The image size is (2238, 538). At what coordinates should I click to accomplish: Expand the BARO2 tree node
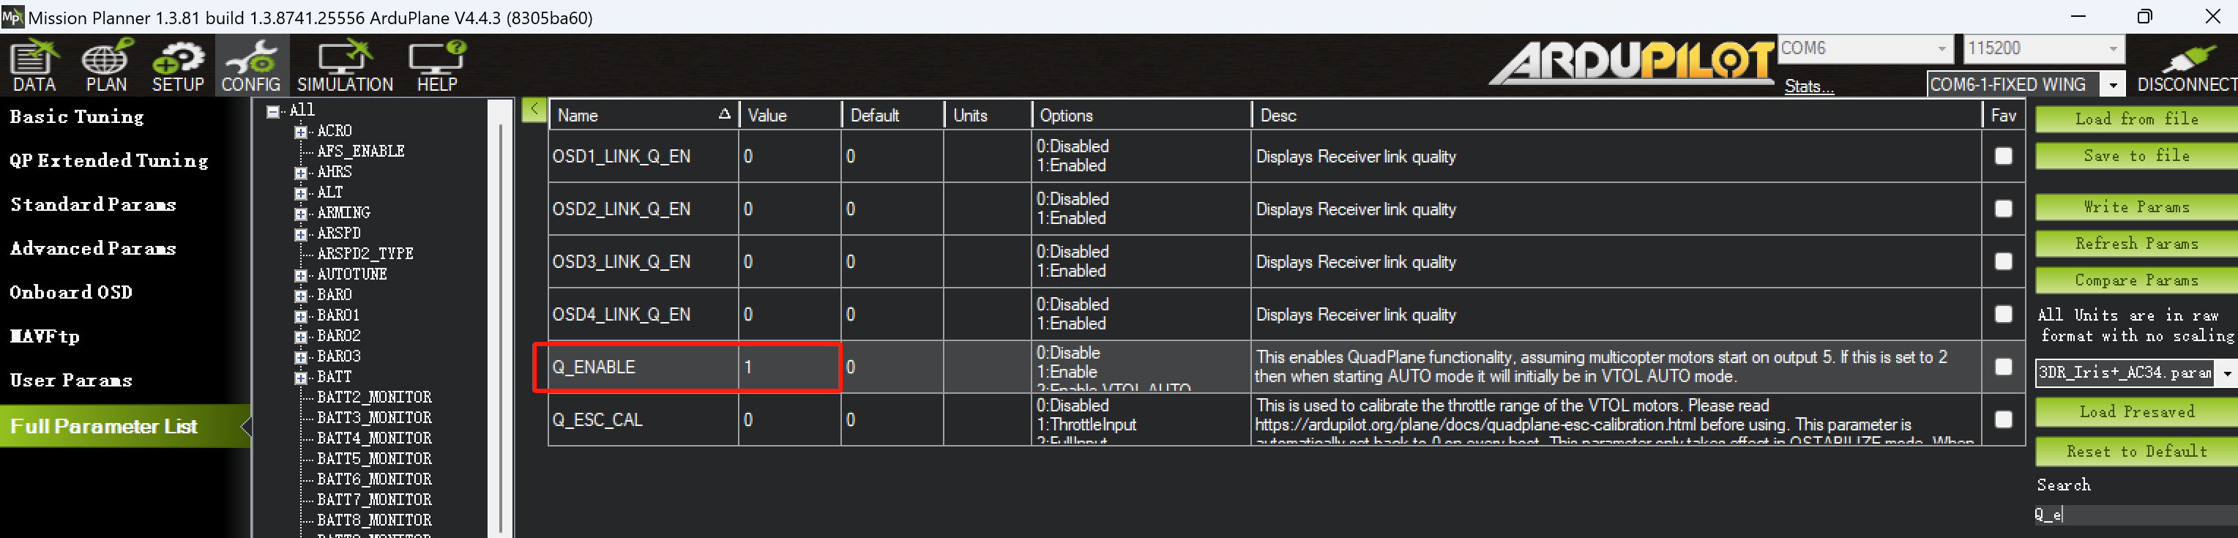[x=301, y=337]
